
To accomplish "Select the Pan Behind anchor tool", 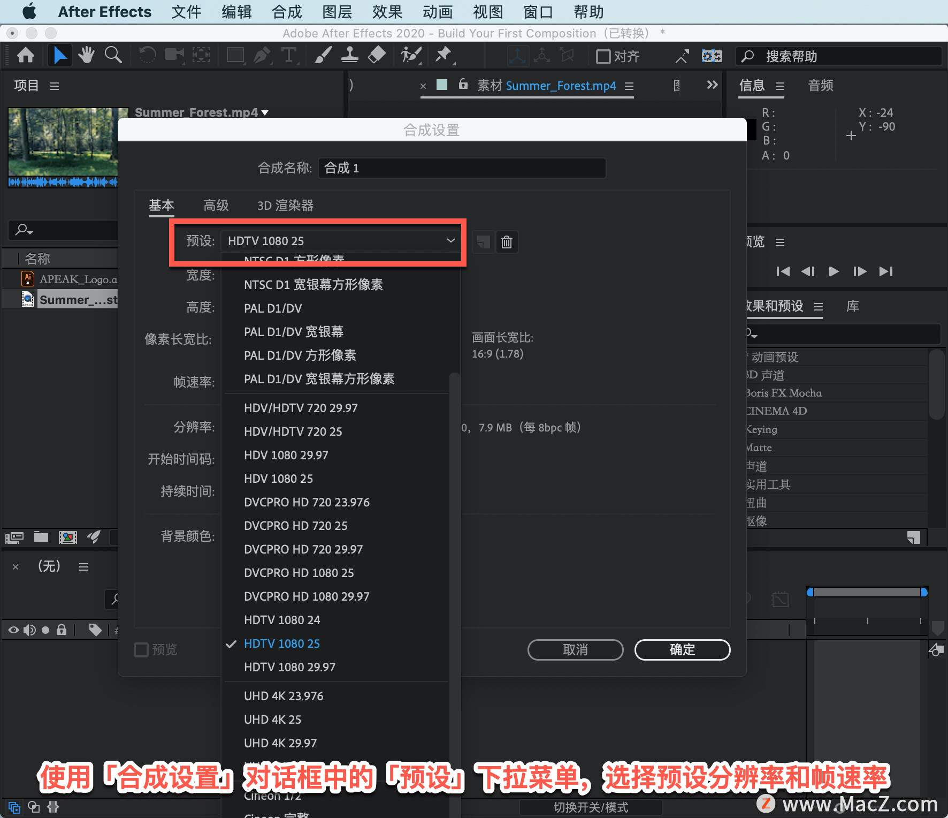I will 201,55.
